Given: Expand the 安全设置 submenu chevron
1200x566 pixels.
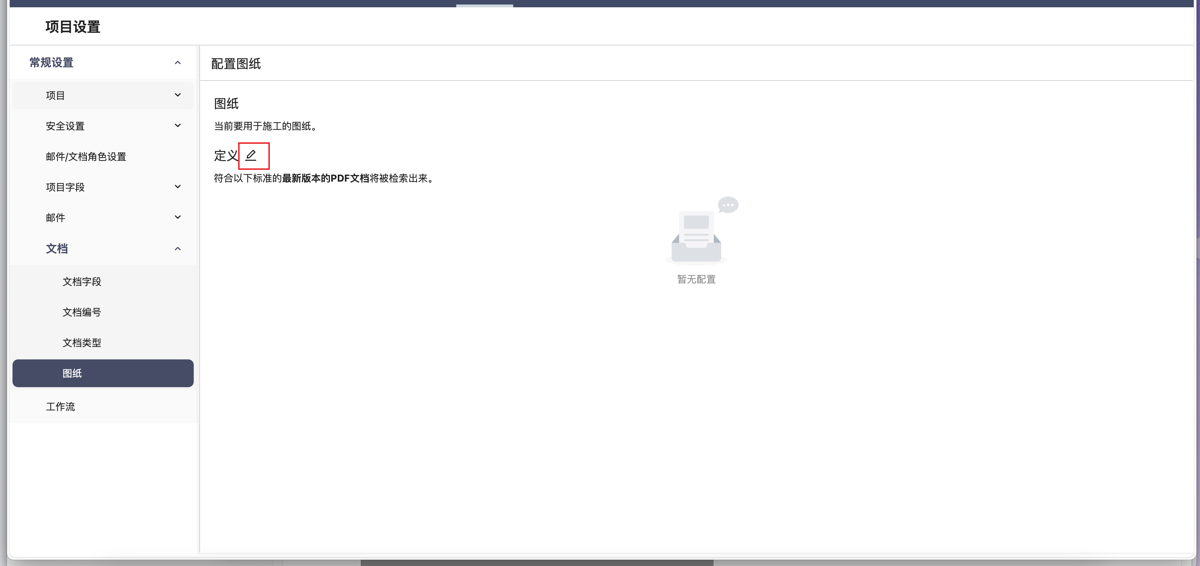Looking at the screenshot, I should (x=177, y=126).
